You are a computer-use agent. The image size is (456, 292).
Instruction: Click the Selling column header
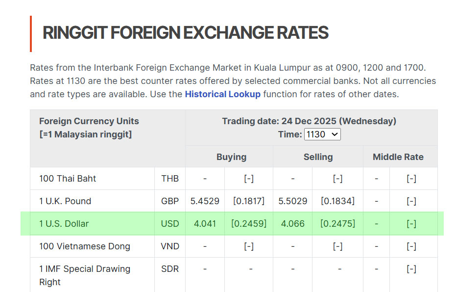point(318,157)
